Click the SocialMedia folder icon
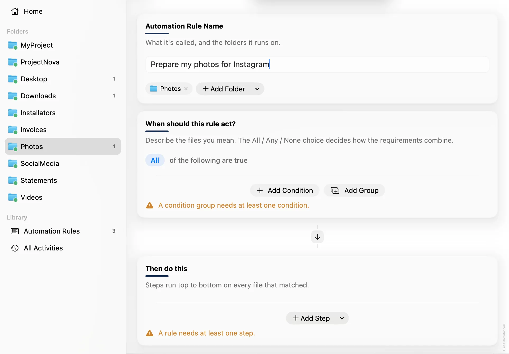 [x=13, y=164]
